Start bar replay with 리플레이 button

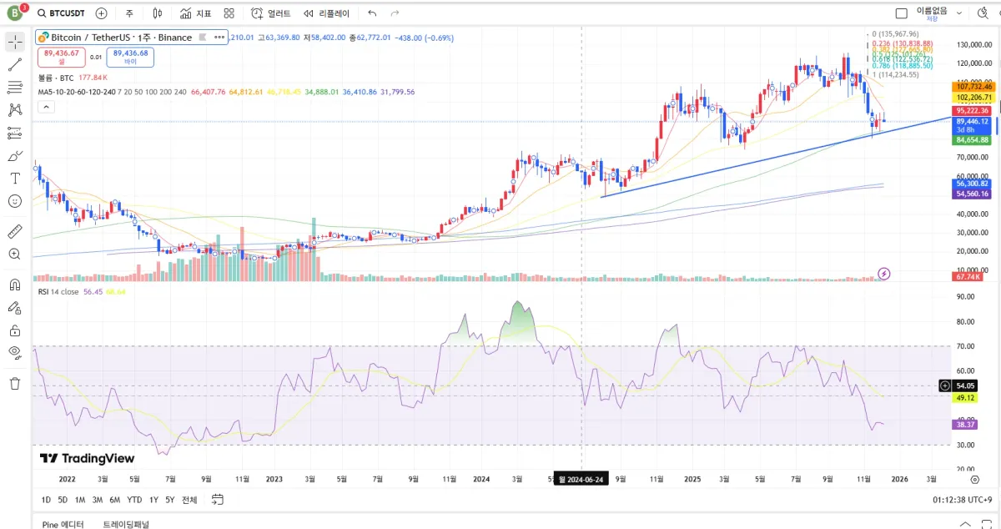[x=326, y=13]
